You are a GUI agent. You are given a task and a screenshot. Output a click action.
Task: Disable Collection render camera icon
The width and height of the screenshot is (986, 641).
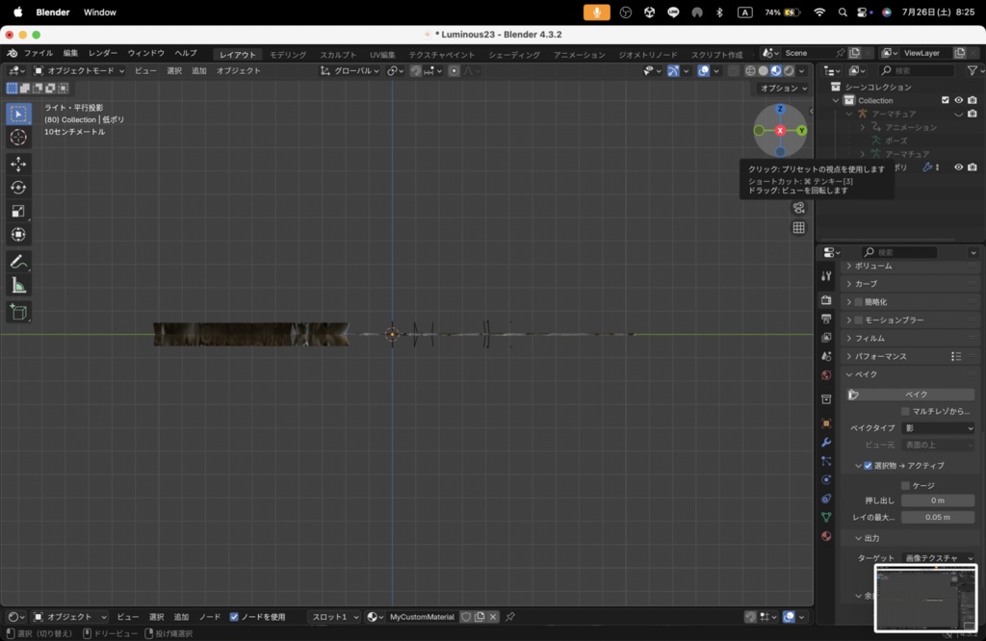click(x=973, y=100)
